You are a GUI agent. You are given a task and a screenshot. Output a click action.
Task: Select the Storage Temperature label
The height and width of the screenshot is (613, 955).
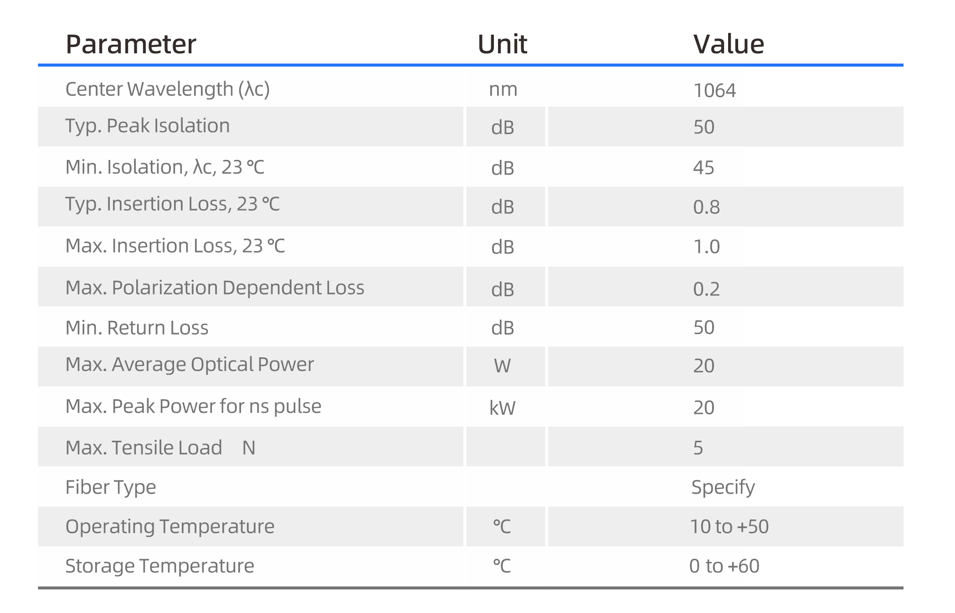coord(159,566)
